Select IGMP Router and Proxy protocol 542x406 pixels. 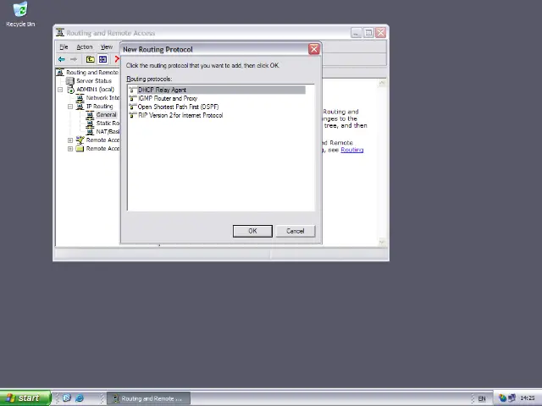pyautogui.click(x=167, y=98)
